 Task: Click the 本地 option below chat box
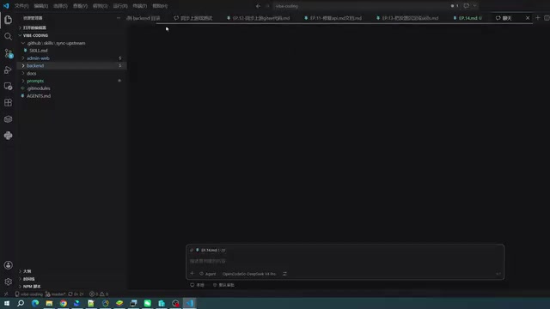(197, 285)
